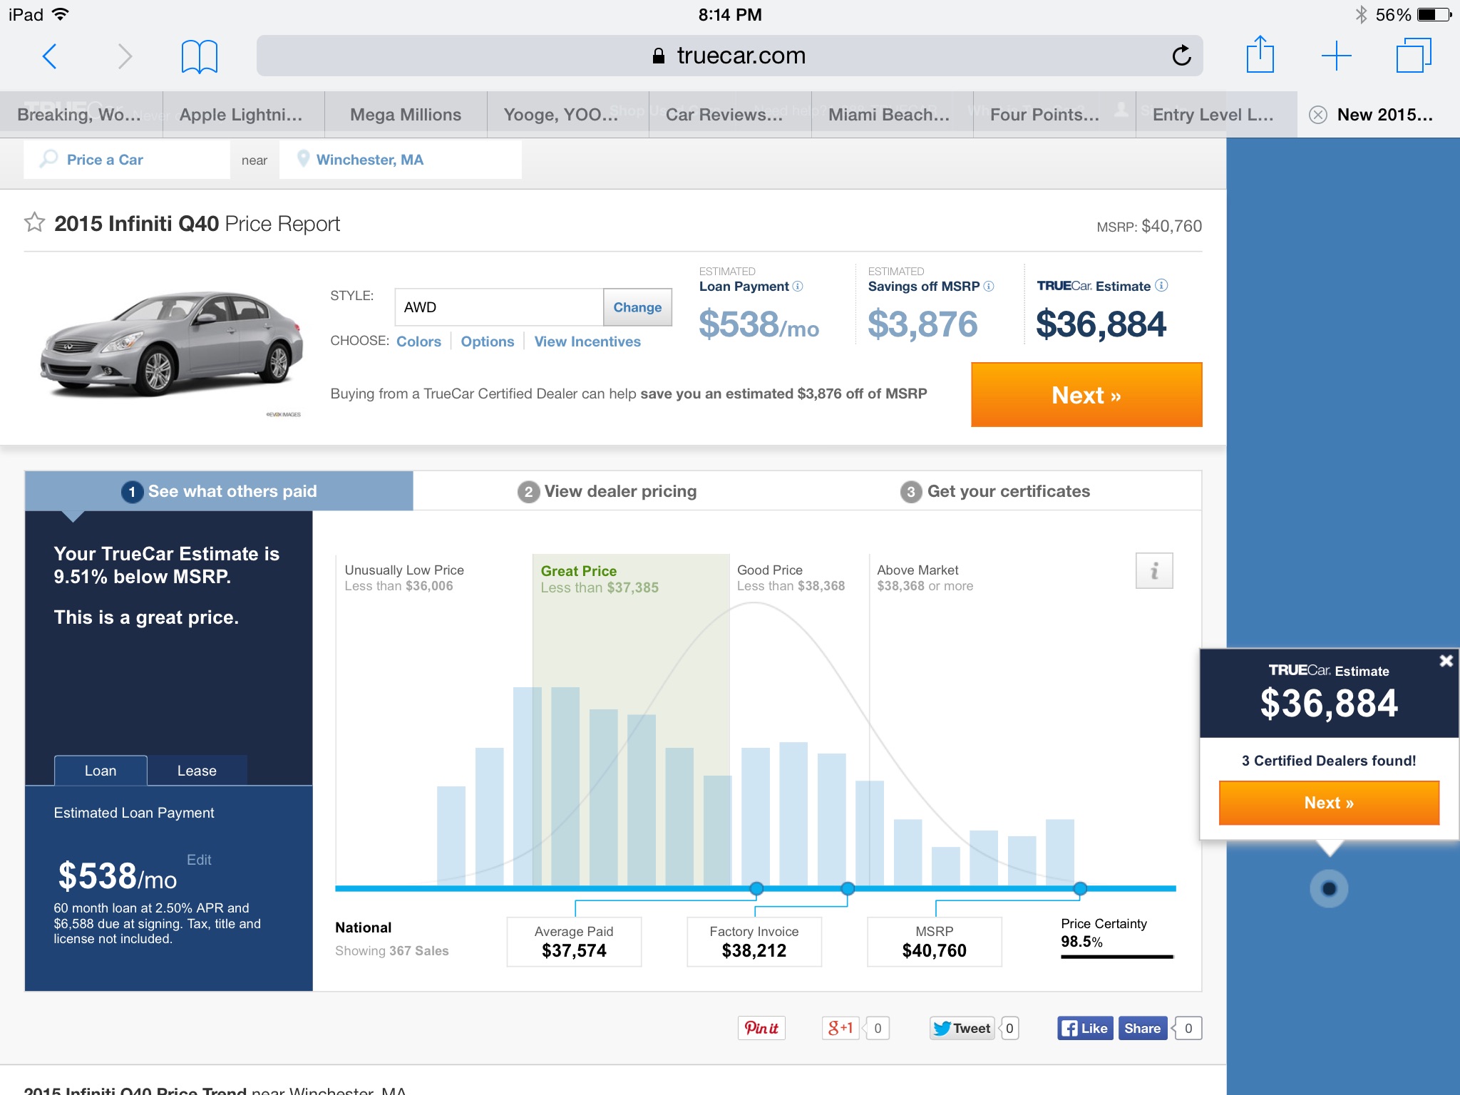
Task: Tap Factory Invoice $38,212 box
Action: pyautogui.click(x=754, y=942)
